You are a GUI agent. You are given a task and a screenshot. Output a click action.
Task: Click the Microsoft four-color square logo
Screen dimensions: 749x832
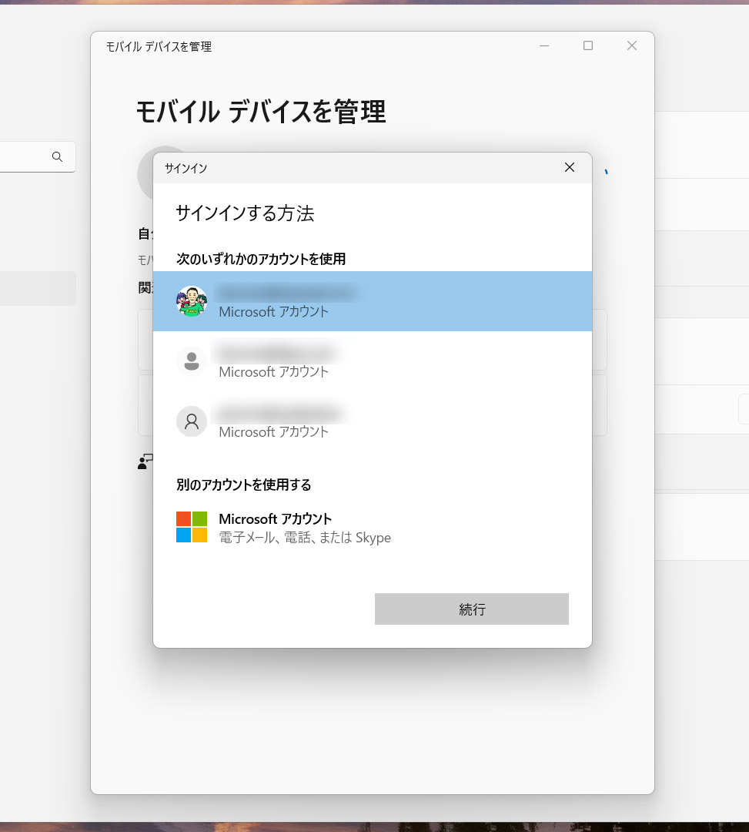click(x=192, y=526)
